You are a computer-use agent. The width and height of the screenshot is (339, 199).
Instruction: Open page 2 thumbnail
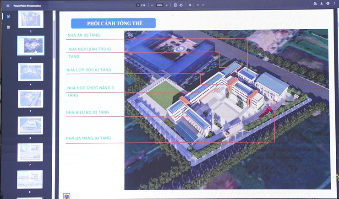click(31, 19)
